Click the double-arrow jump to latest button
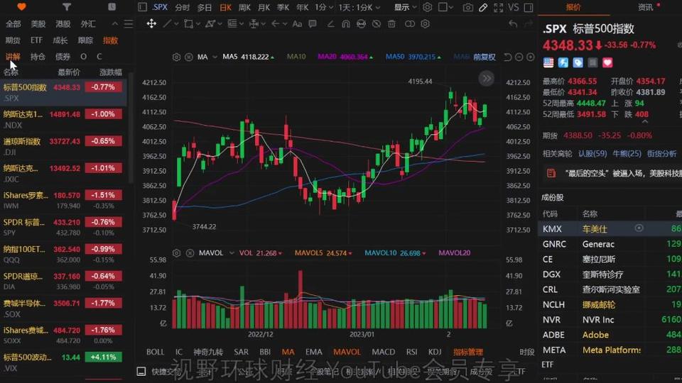This screenshot has height=383, width=682. [486, 79]
